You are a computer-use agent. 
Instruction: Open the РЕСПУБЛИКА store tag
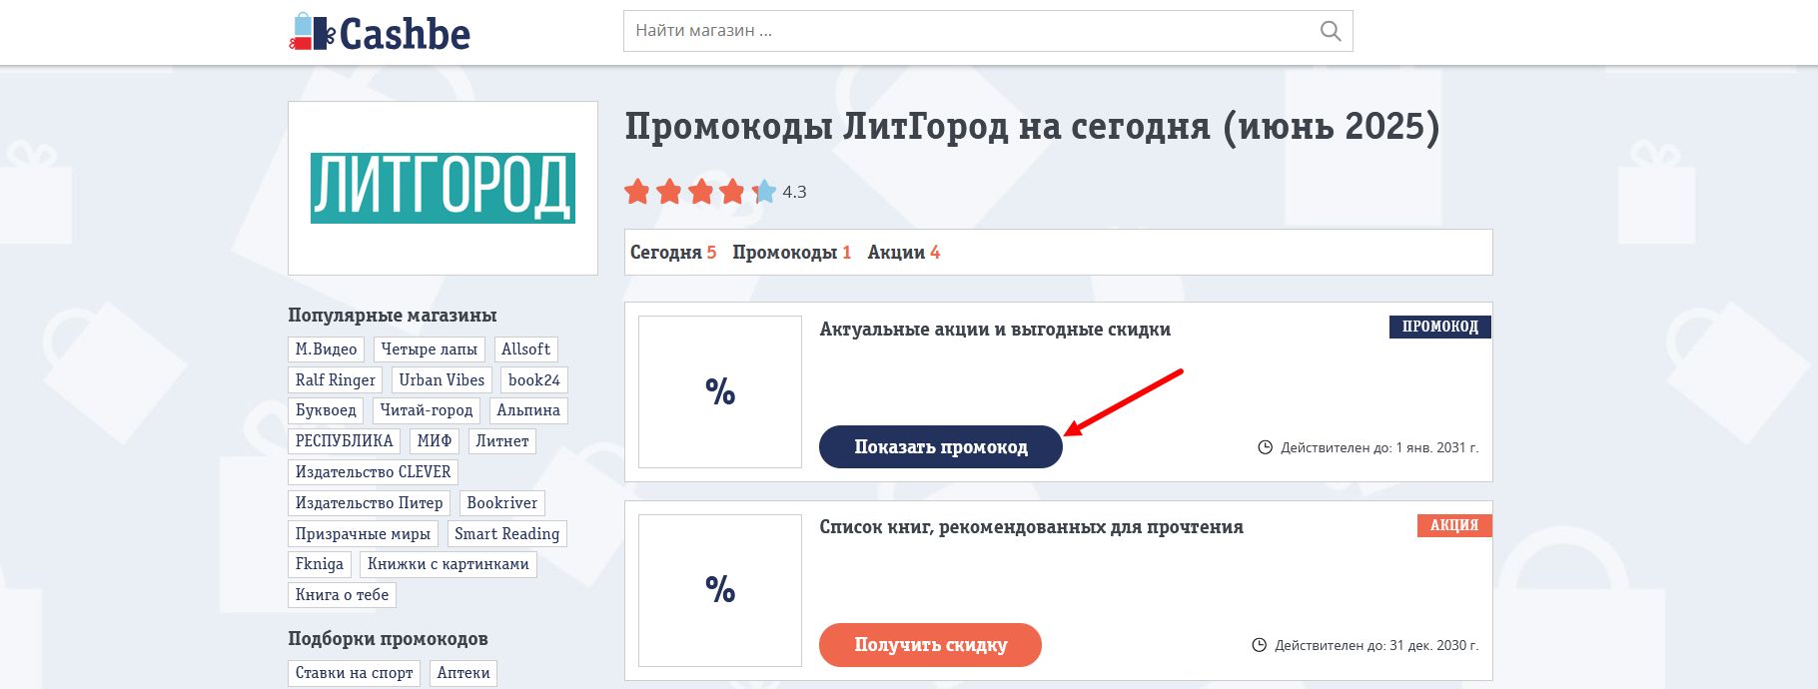pos(345,441)
